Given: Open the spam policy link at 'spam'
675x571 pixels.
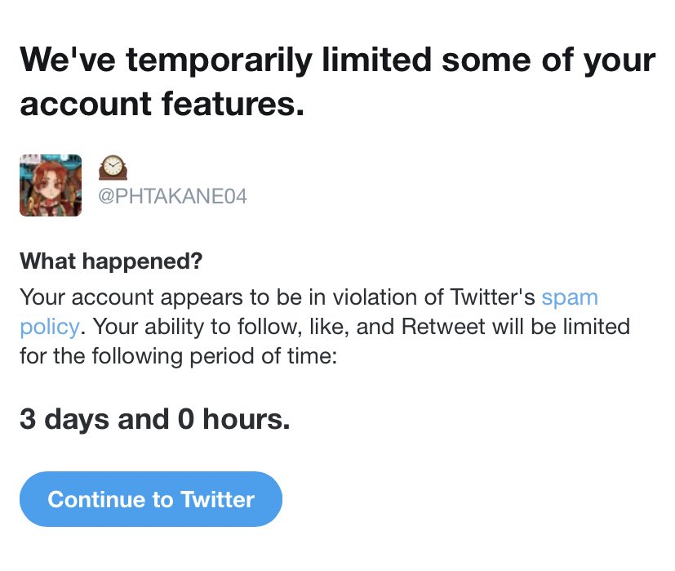Looking at the screenshot, I should [570, 298].
